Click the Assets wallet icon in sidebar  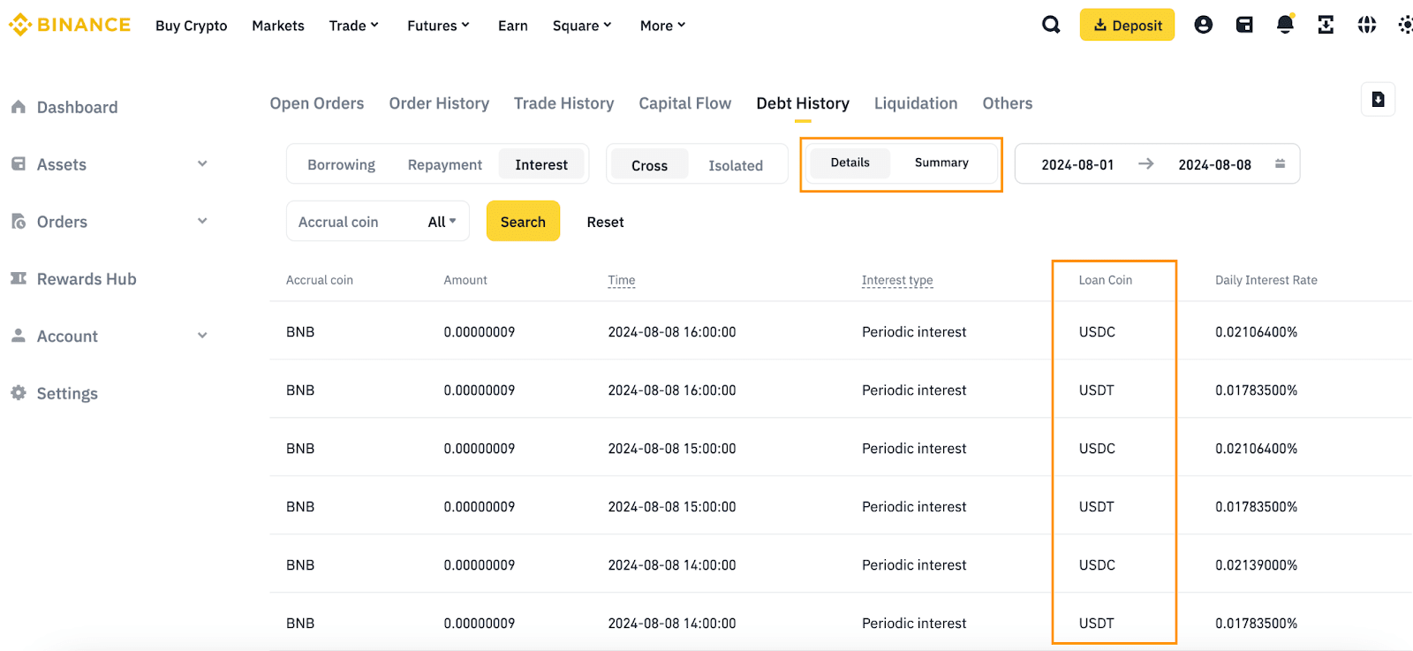point(19,164)
